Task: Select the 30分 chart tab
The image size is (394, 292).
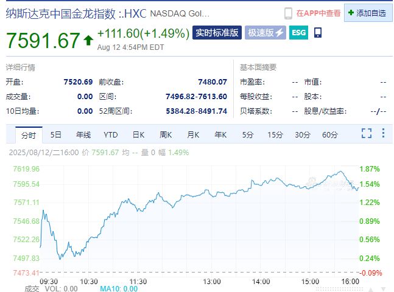Action: click(302, 135)
